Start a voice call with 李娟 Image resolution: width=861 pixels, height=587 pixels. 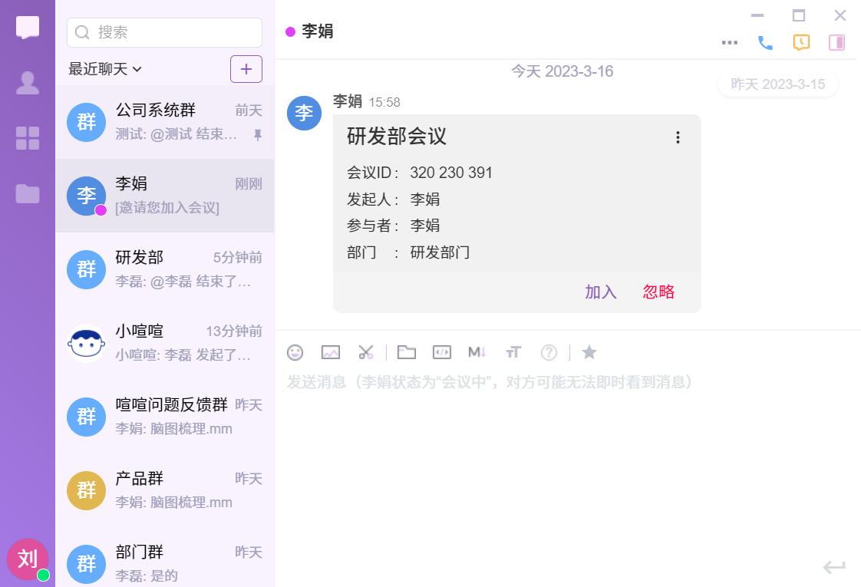pos(765,43)
